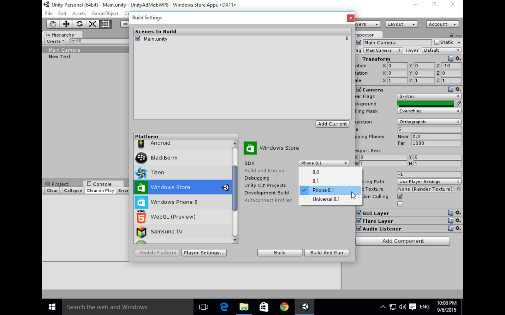The height and width of the screenshot is (315, 505).
Task: Click the Android platform icon
Action: pyautogui.click(x=141, y=144)
